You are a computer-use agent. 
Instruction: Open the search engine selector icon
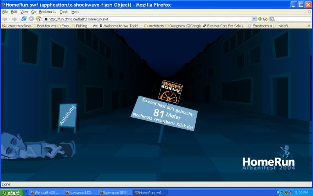[x=272, y=19]
